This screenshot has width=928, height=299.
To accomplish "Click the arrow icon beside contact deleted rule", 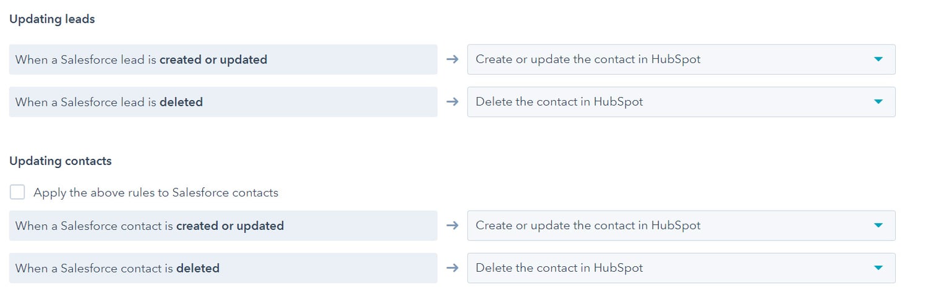I will (x=452, y=268).
